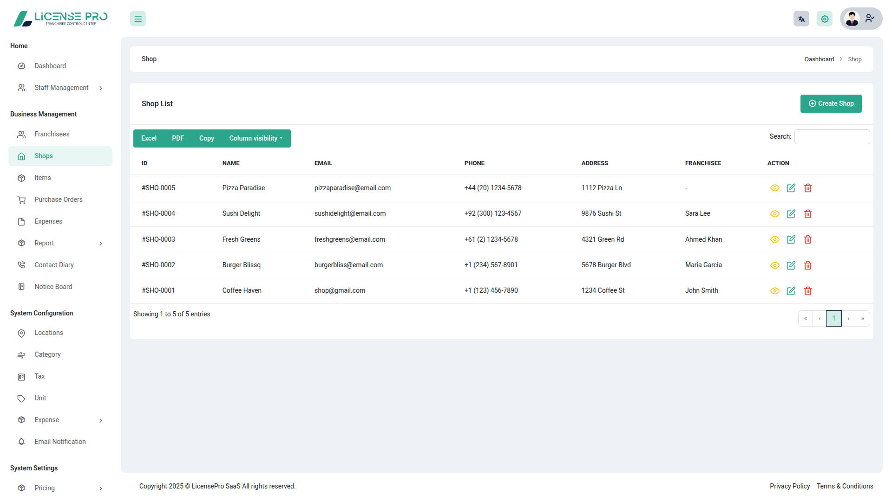This screenshot has width=892, height=501.
Task: View the Fresh Greens shop with eye icon
Action: [x=774, y=239]
